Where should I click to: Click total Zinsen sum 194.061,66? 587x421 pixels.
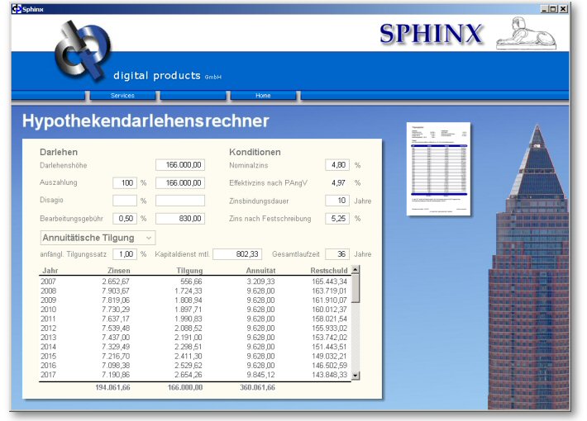click(112, 388)
